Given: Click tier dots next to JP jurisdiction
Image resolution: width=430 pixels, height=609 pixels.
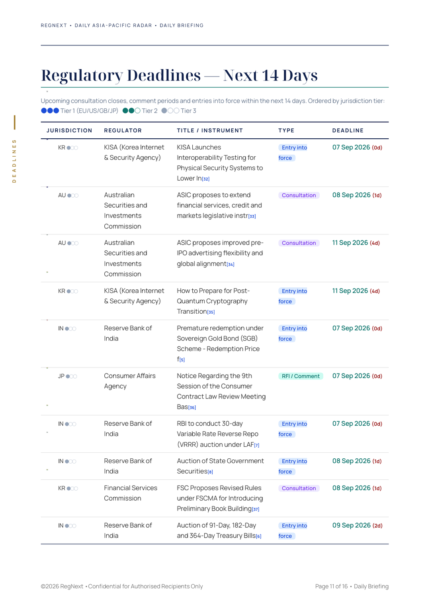Looking at the screenshot, I should [72, 376].
